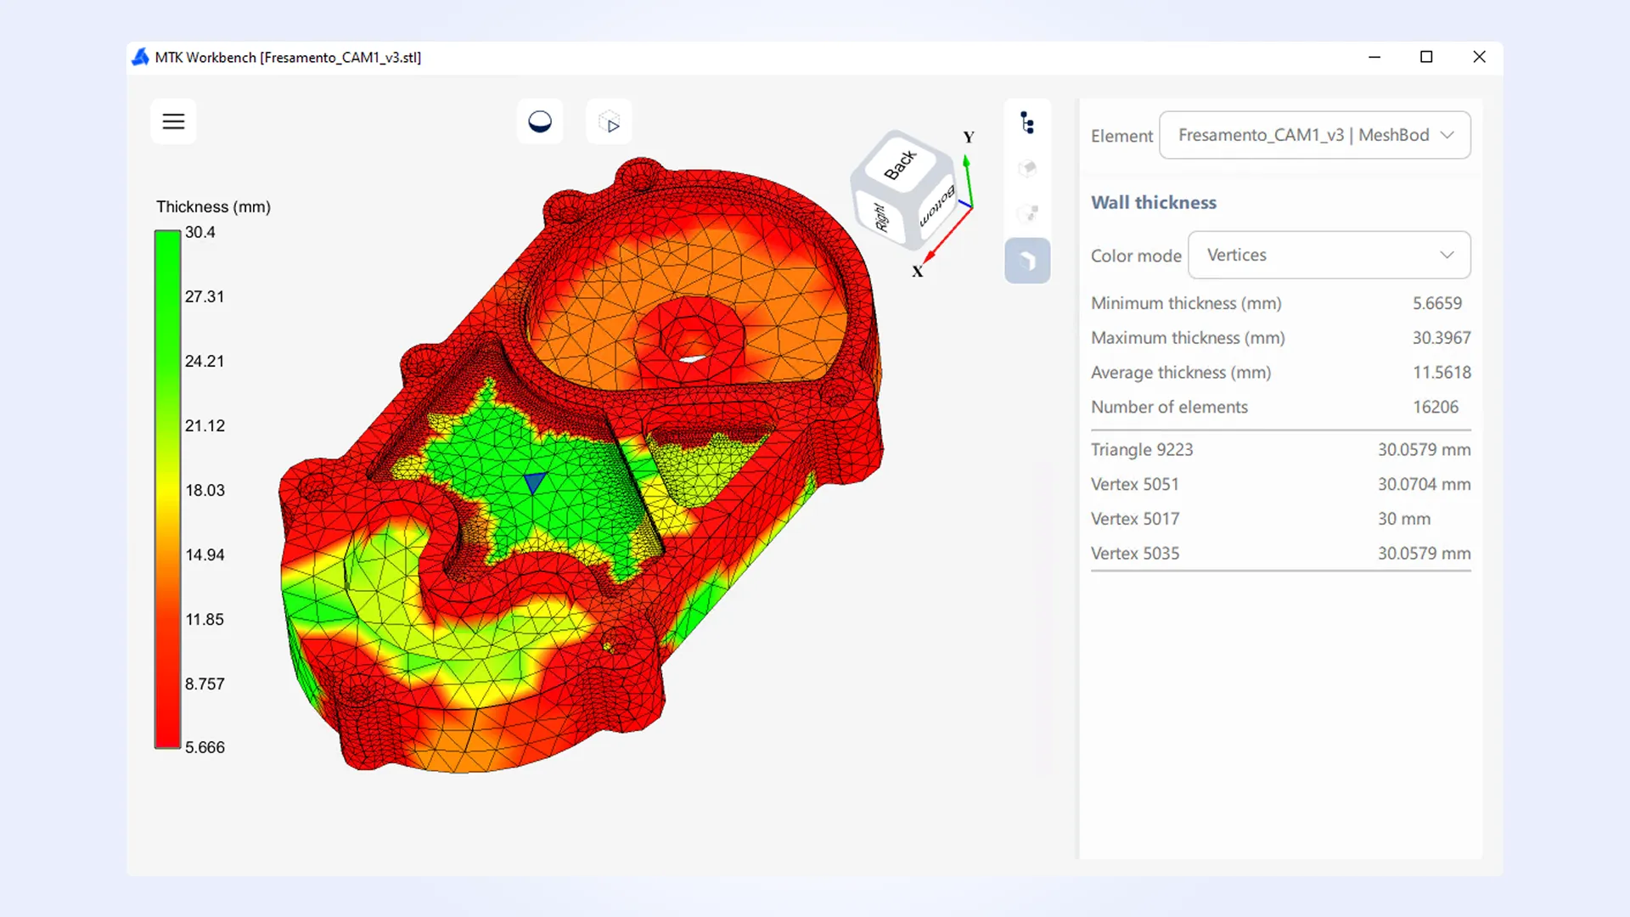The image size is (1630, 917).
Task: Select the Wall thickness section header
Action: click(x=1153, y=202)
